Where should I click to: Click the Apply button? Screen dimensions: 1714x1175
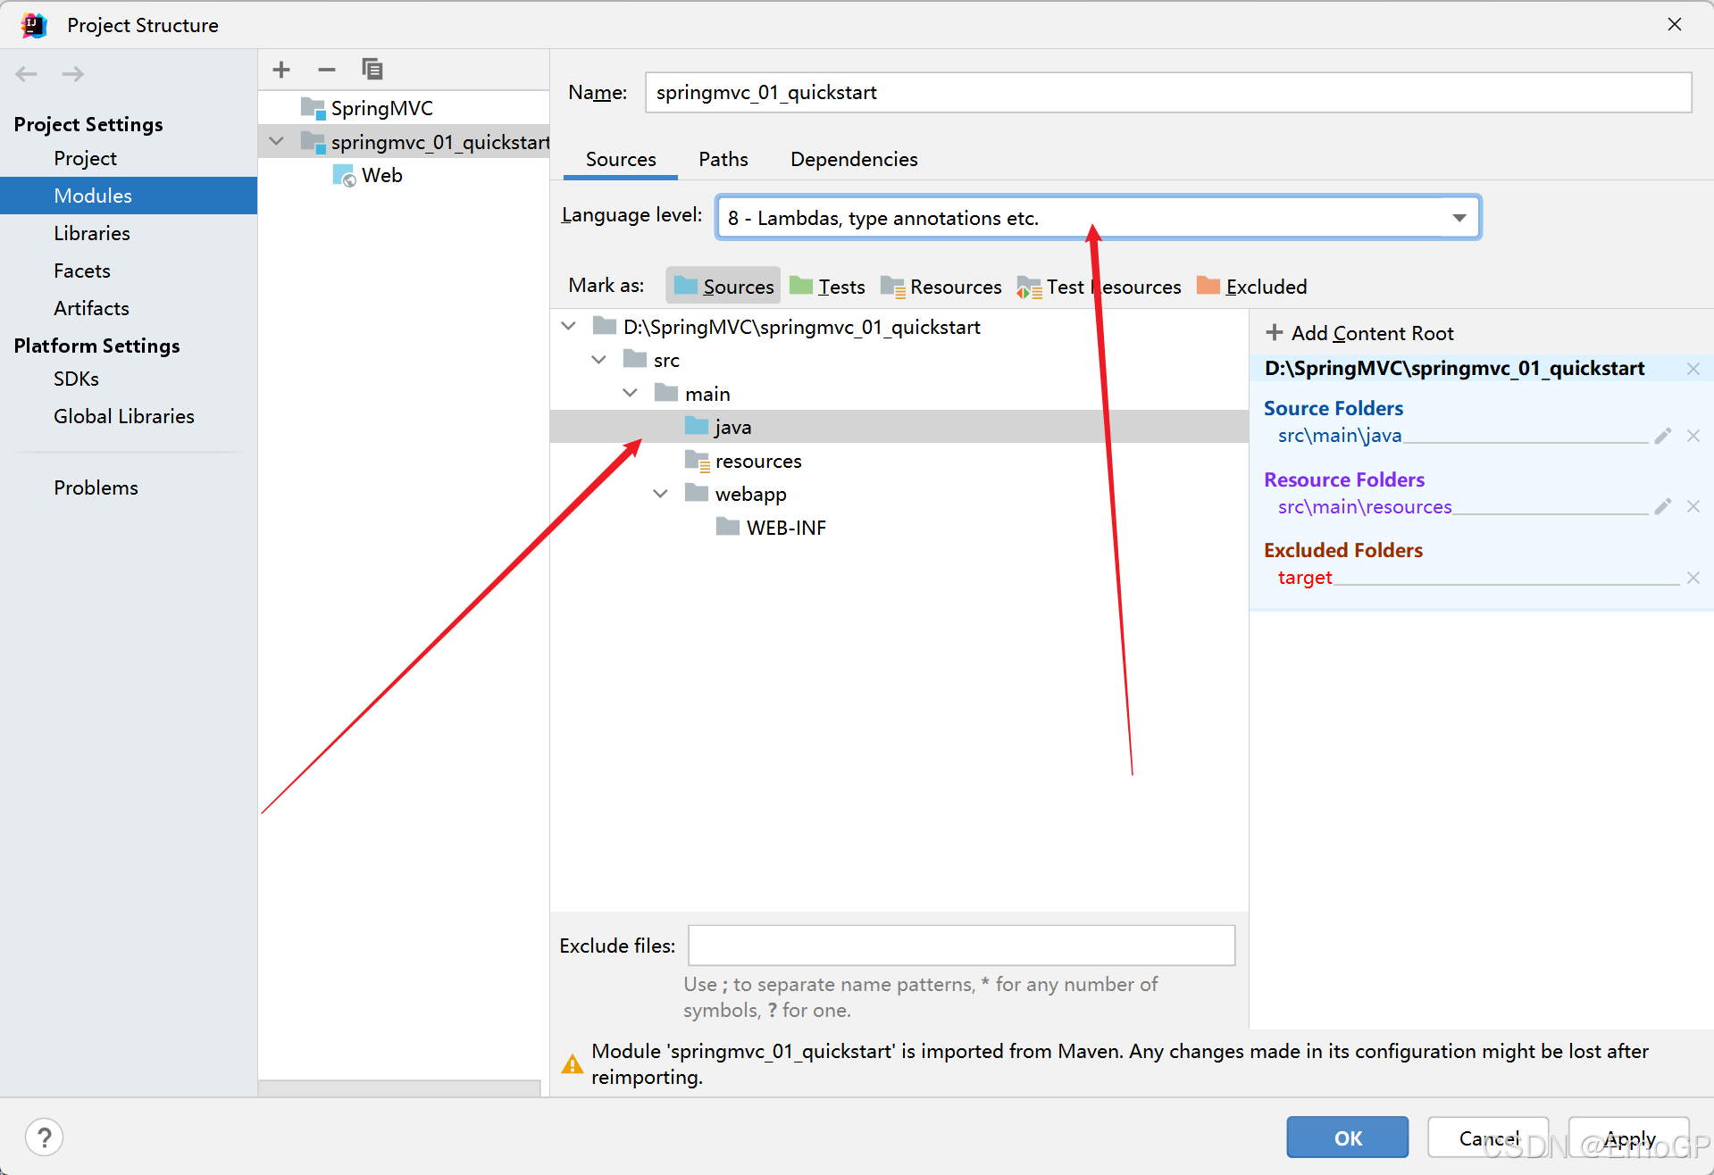pyautogui.click(x=1629, y=1137)
